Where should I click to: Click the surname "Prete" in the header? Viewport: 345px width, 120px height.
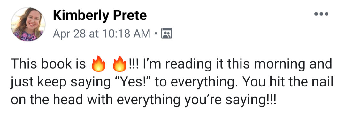[130, 15]
